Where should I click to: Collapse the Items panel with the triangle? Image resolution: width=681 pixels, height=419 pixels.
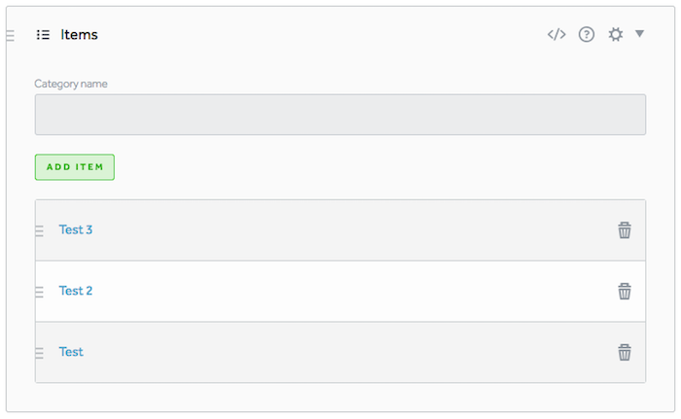click(640, 34)
